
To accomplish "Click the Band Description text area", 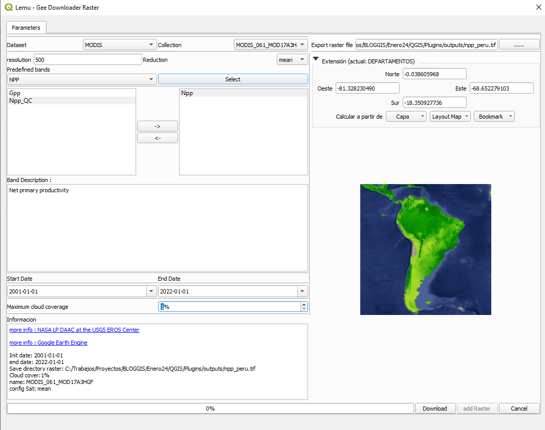I will (158, 228).
